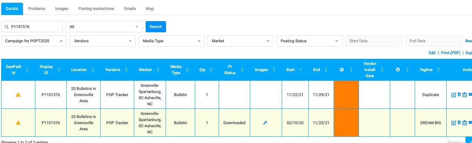Click the envelope icon in the DREAM BIG row
Screen dimensions: 472x143
pyautogui.click(x=470, y=123)
